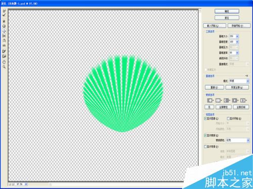Image resolution: width=253 pixels, height=189 pixels.
Task: Open the Replace Selection mask option icon
Action: [x=210, y=100]
